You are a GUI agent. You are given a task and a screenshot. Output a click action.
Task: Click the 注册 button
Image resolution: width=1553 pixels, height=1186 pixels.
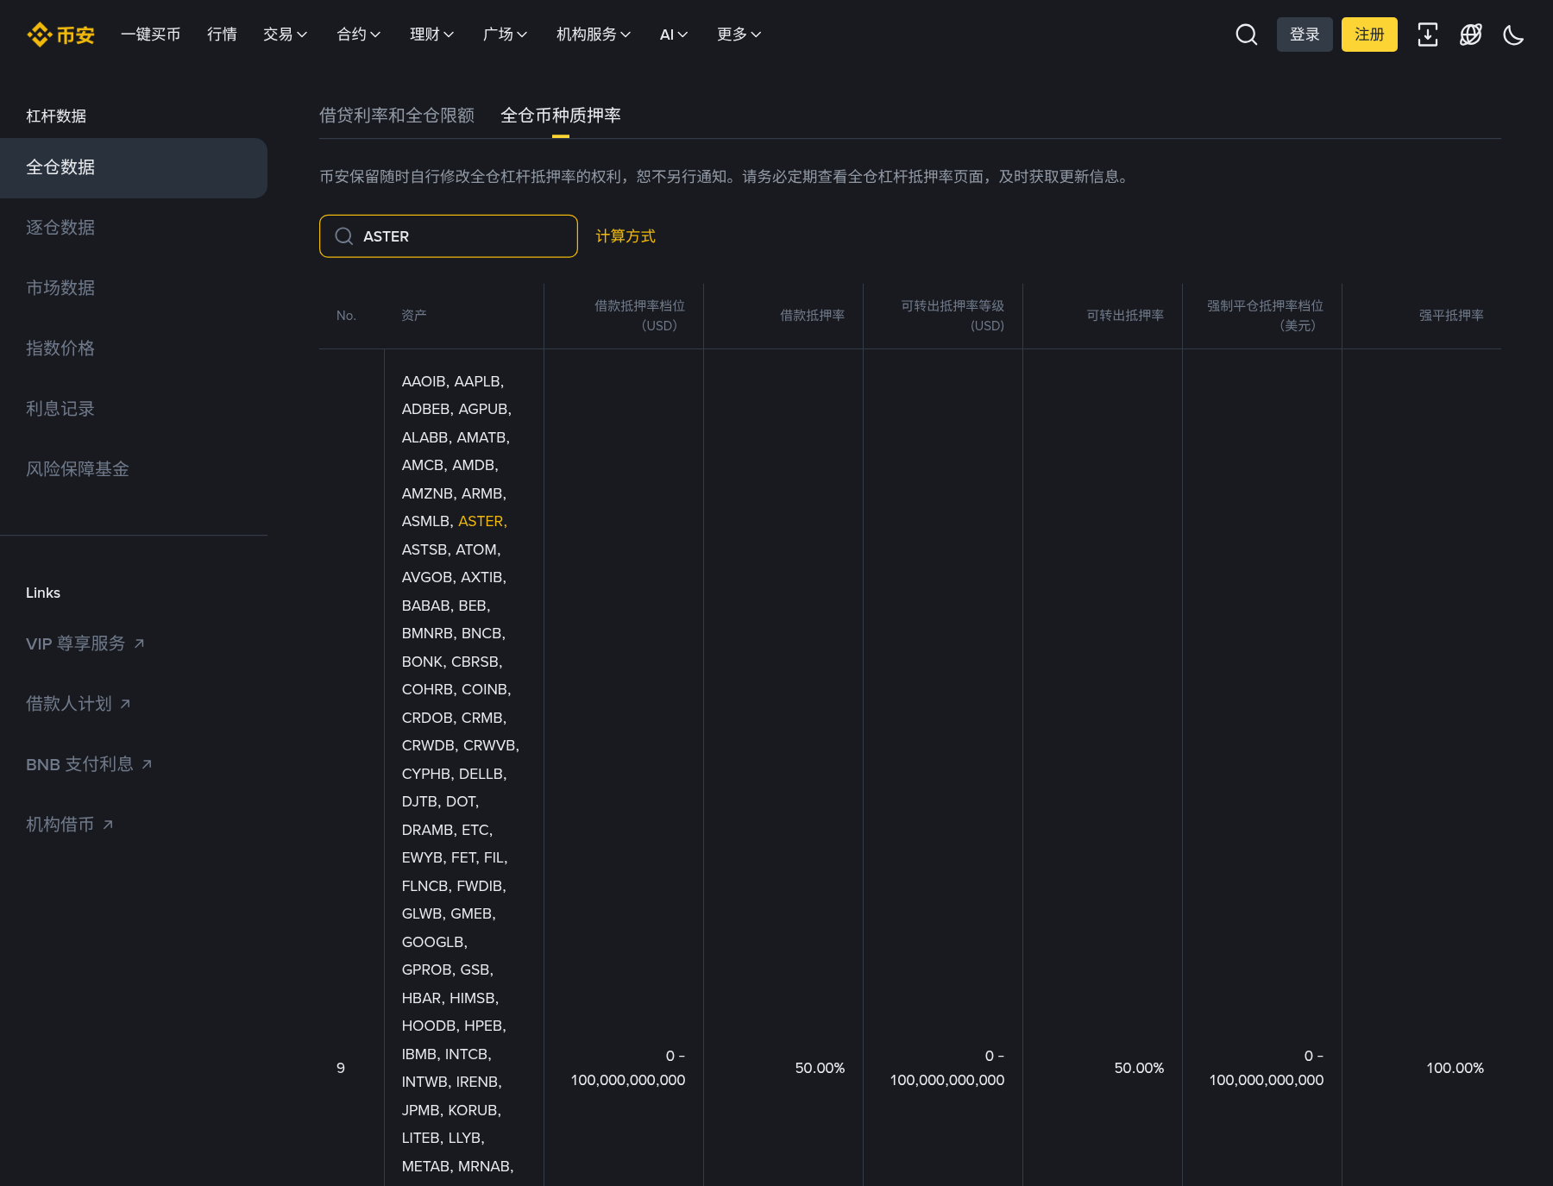(1369, 35)
